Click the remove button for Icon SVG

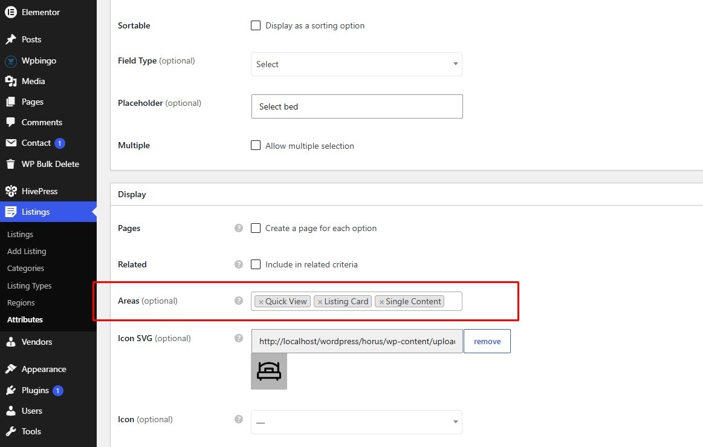pyautogui.click(x=487, y=341)
